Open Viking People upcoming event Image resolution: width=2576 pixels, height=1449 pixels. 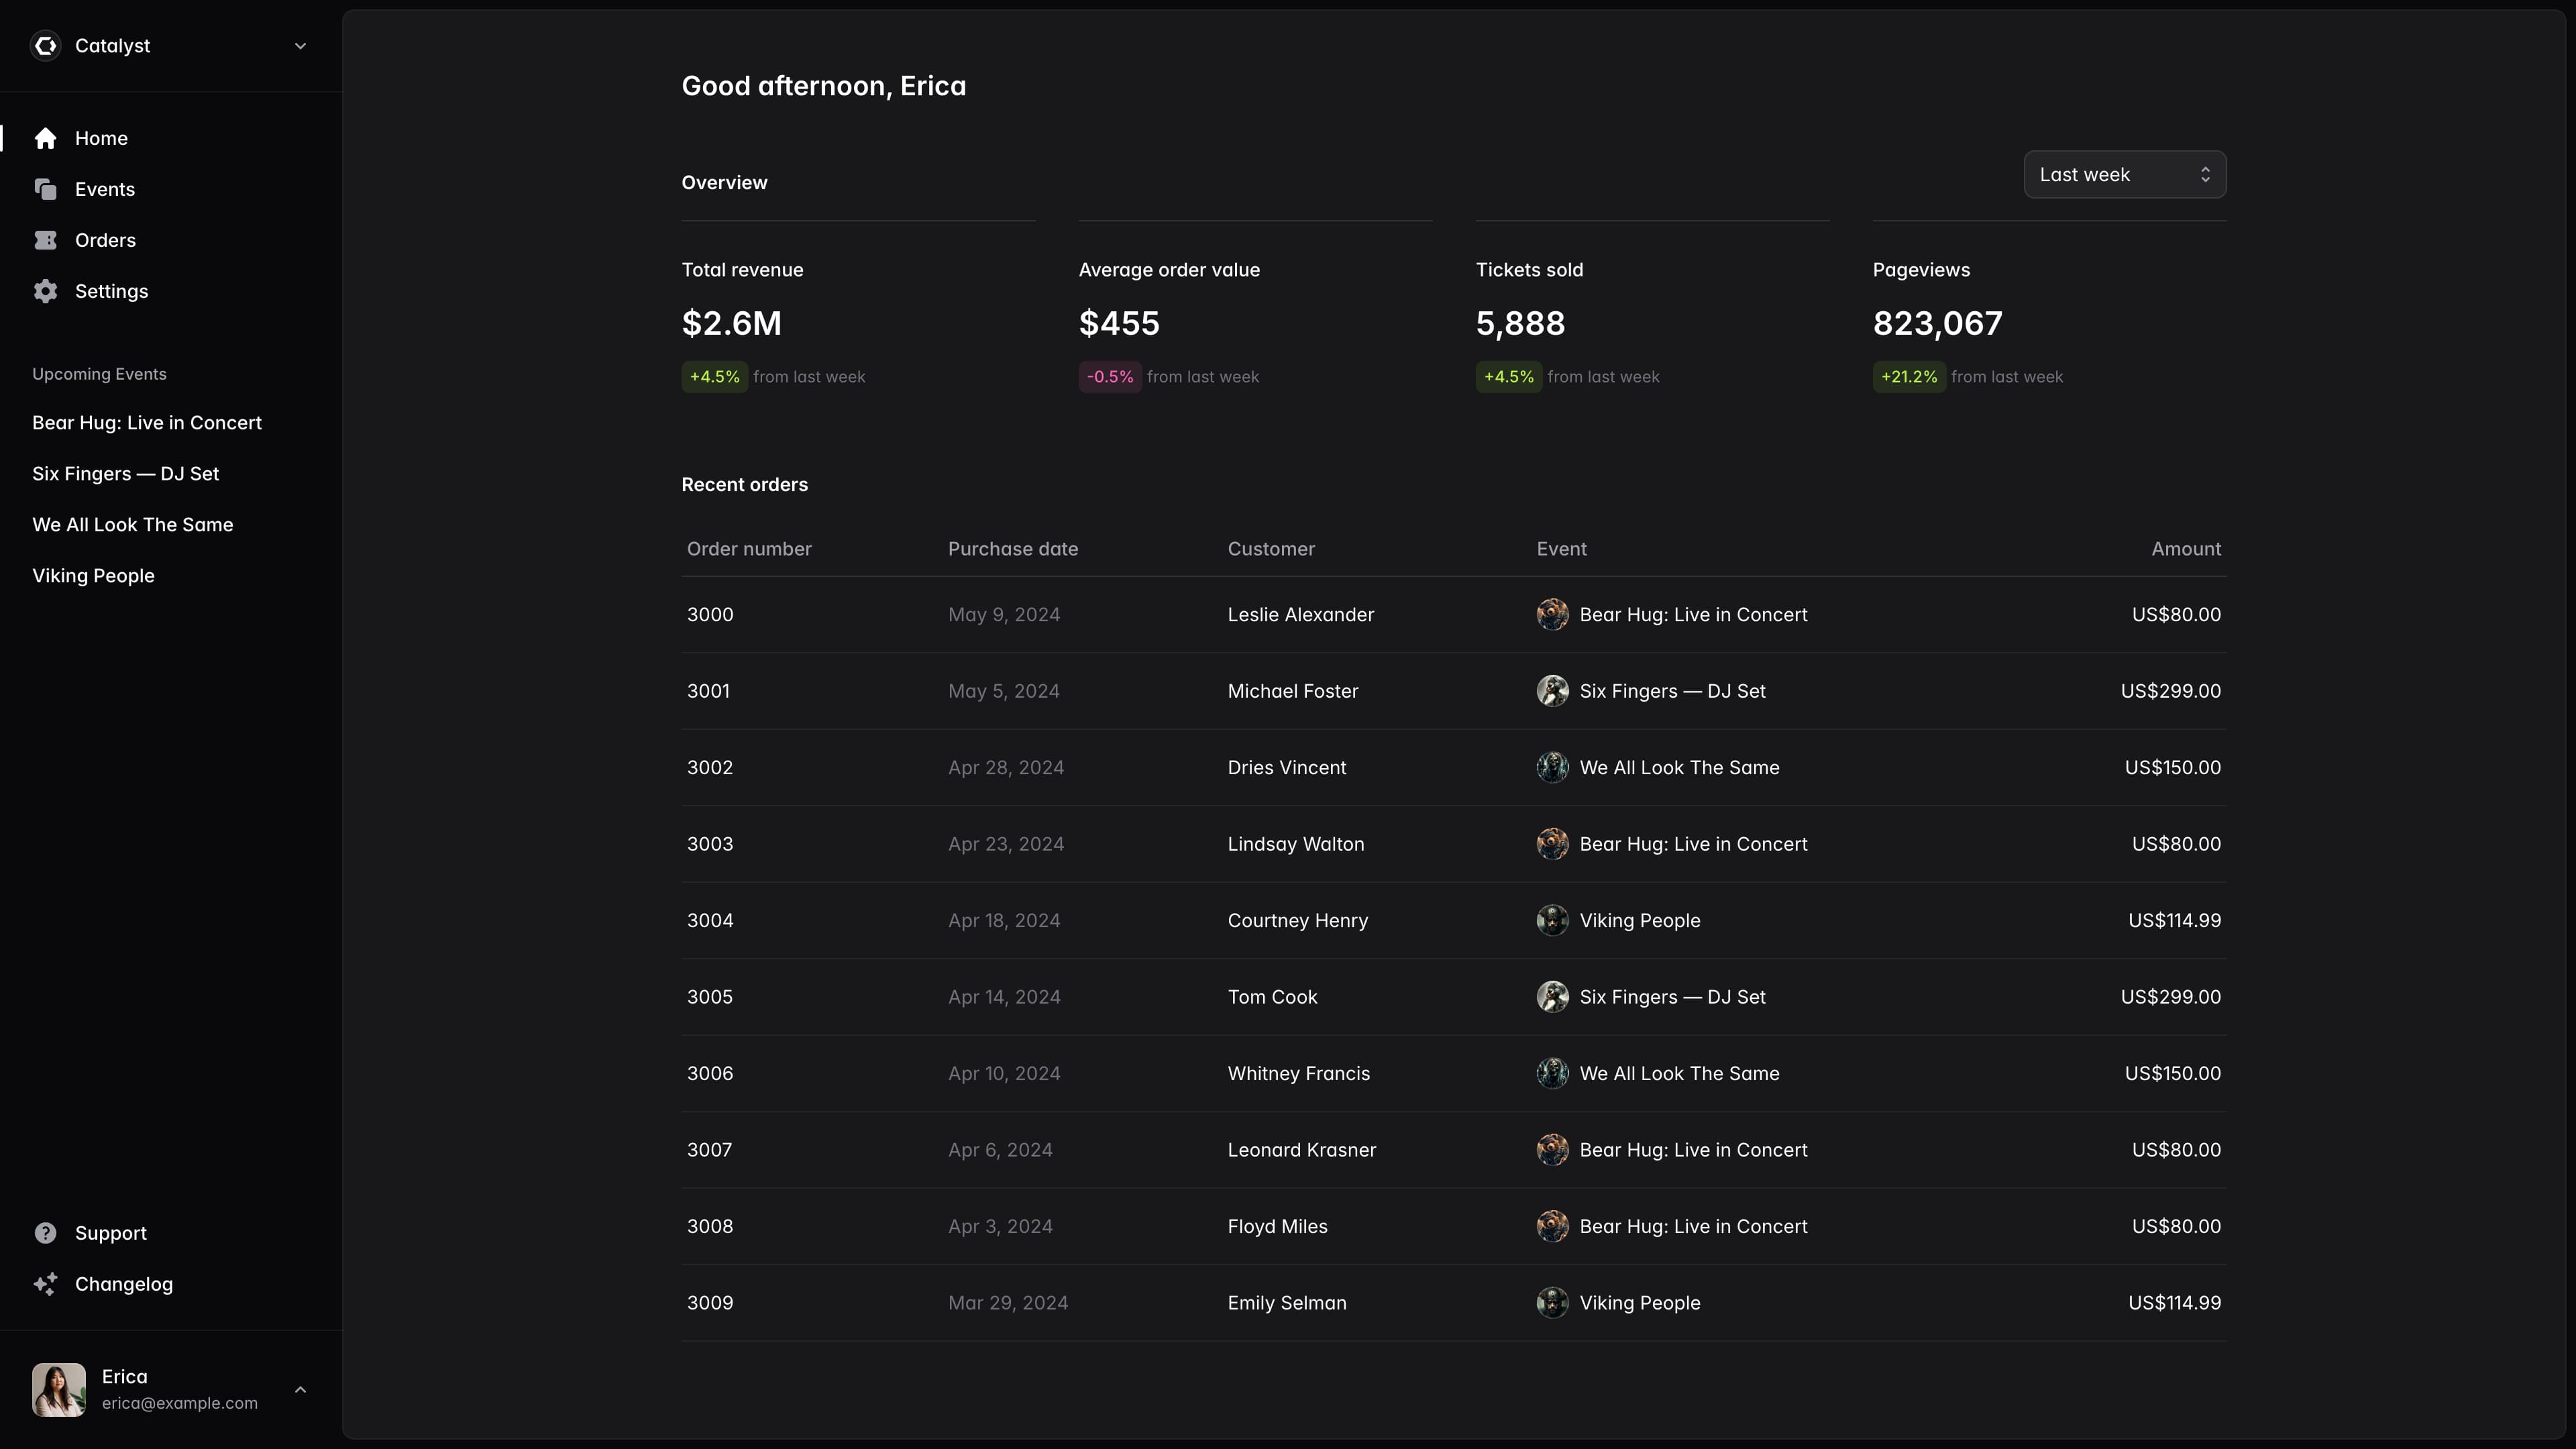[93, 576]
